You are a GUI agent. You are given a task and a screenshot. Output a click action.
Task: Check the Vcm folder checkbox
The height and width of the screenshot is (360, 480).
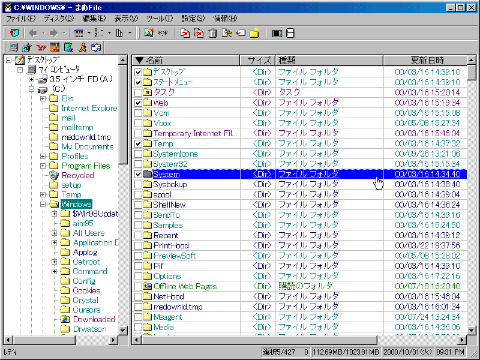pyautogui.click(x=138, y=113)
